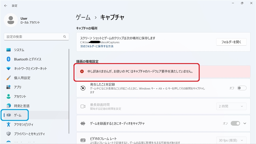Click the audio waveform icon

83,123
